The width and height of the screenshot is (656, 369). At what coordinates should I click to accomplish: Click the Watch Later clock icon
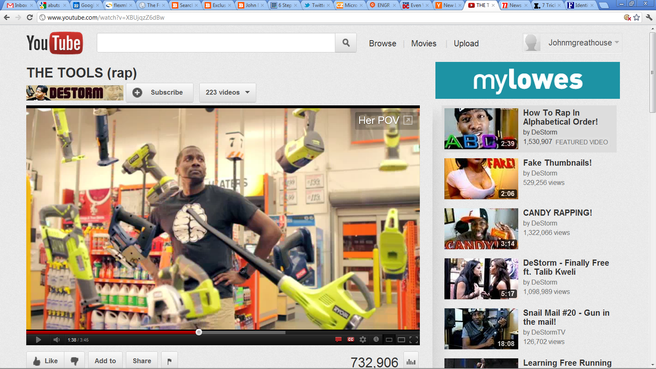(x=376, y=339)
